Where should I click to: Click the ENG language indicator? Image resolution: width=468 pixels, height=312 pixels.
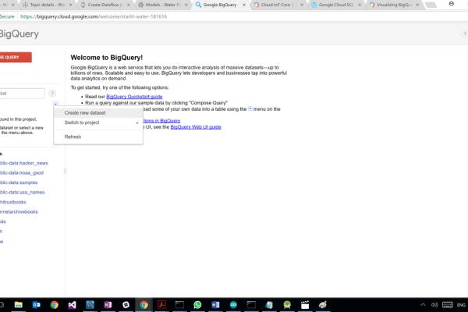[461, 305]
